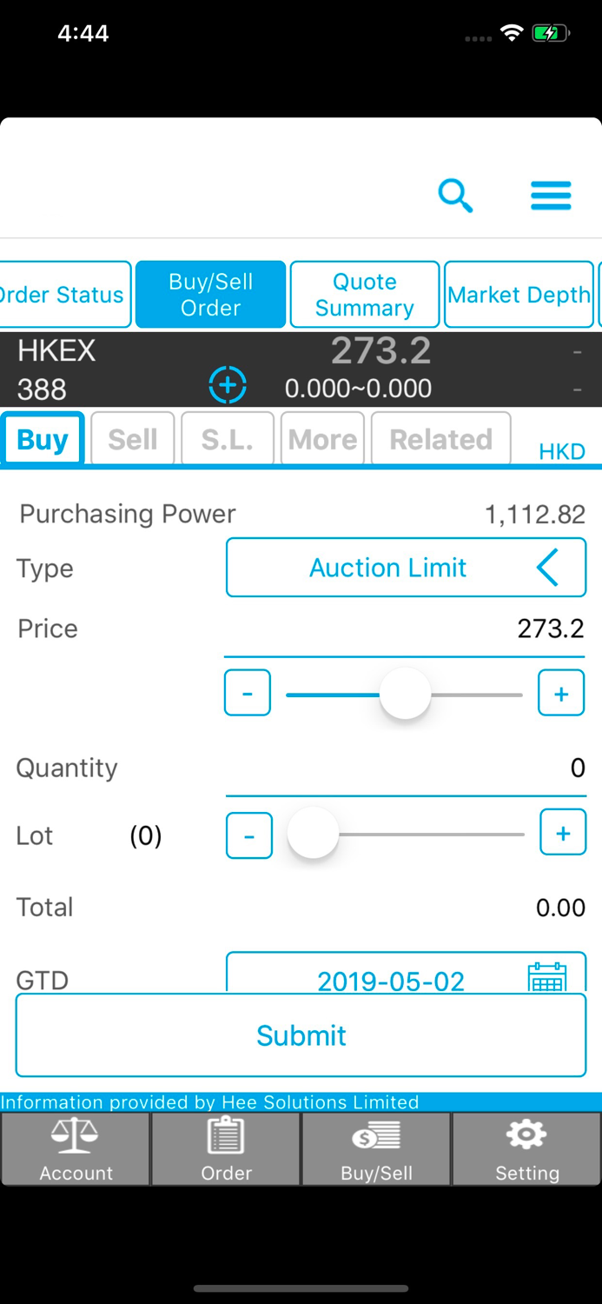Tap the Buy/Sell coin icon

[375, 1148]
